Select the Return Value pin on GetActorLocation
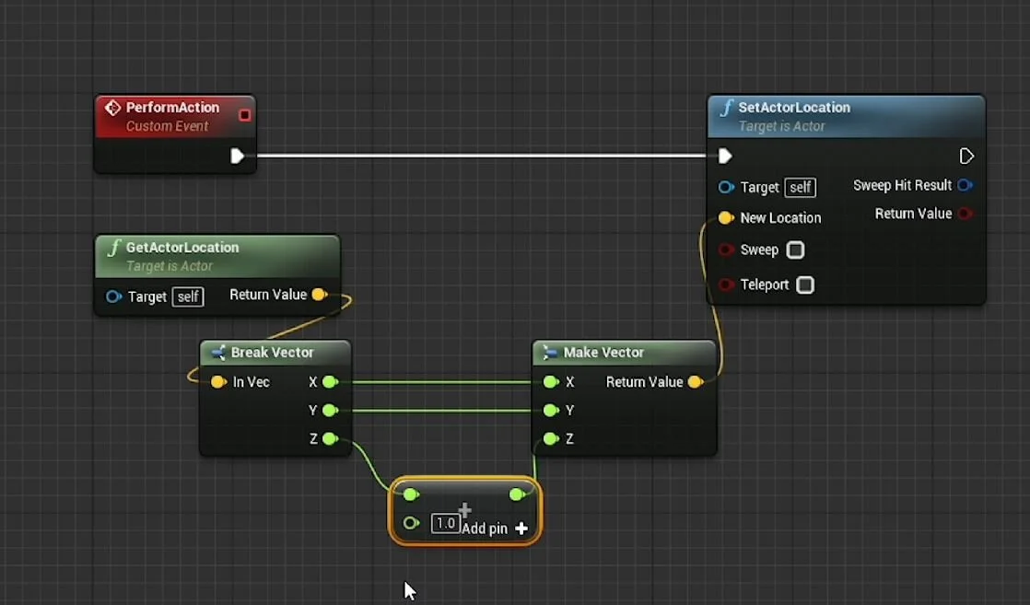 tap(320, 295)
